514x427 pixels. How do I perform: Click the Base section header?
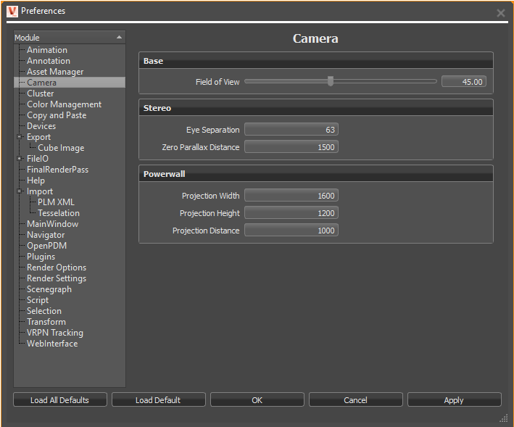click(x=316, y=61)
